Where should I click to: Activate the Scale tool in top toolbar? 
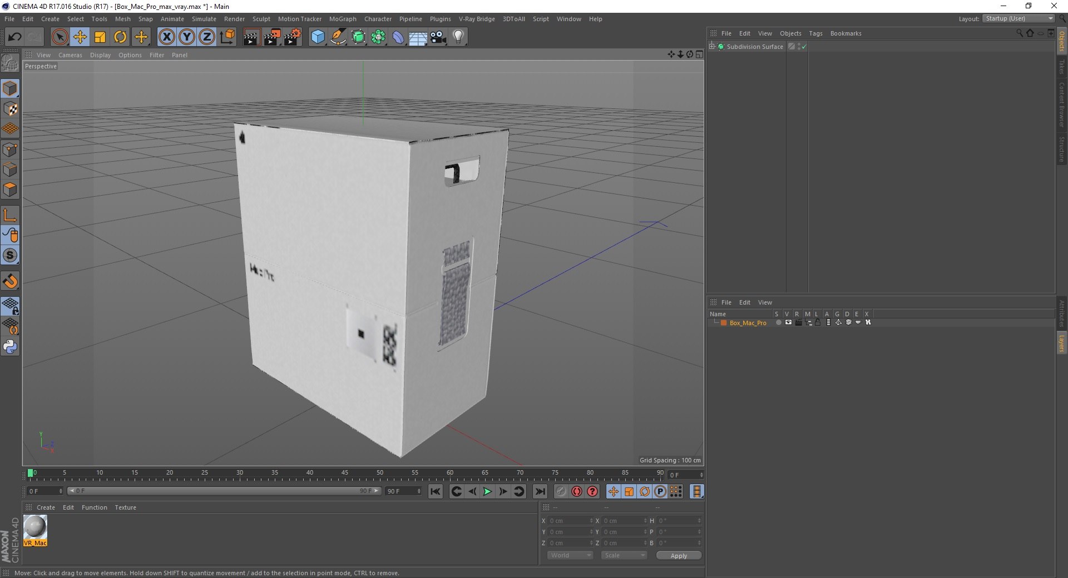point(100,37)
